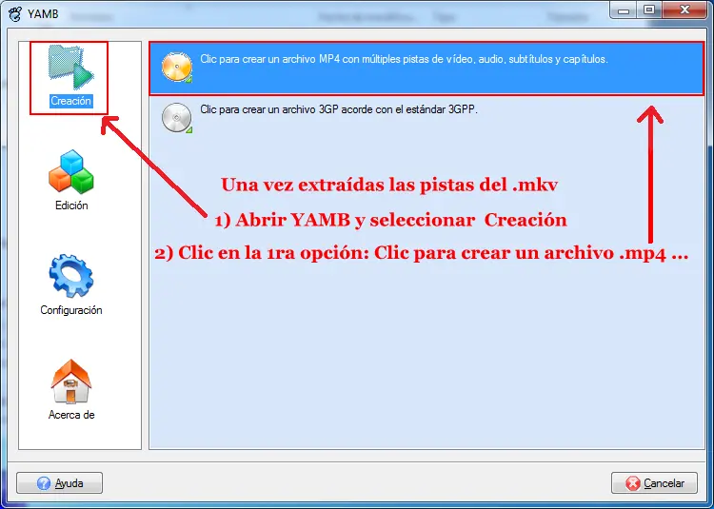
Task: Select the Configuración label in sidebar
Action: [71, 310]
